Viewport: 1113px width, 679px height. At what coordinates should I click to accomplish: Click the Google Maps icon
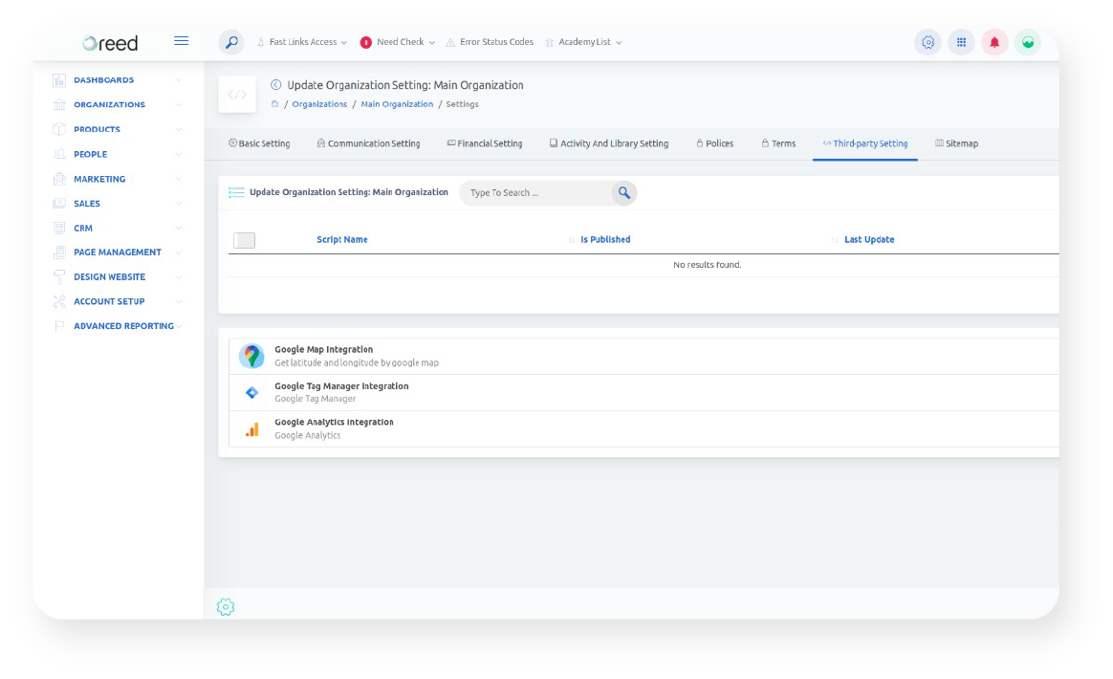(x=251, y=356)
